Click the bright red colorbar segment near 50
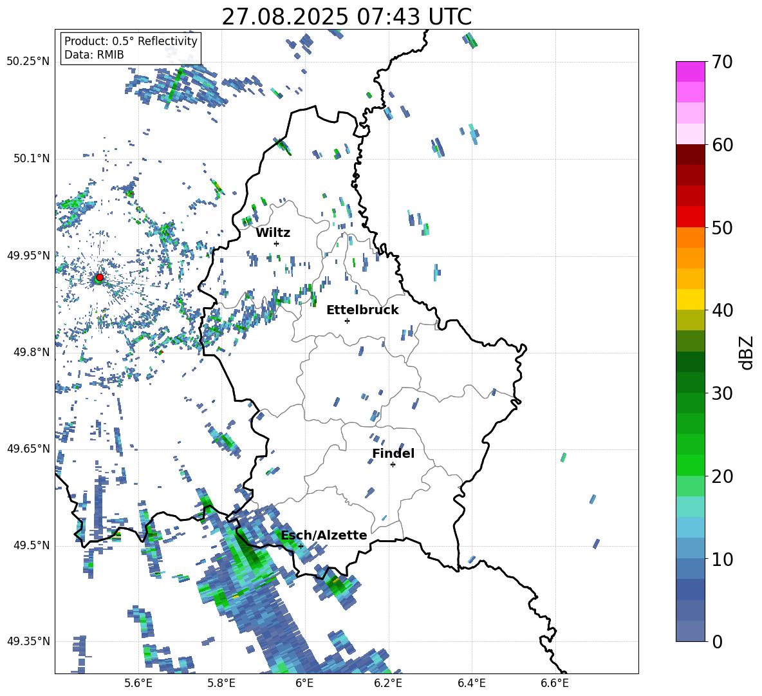Image resolution: width=762 pixels, height=696 pixels. [691, 217]
